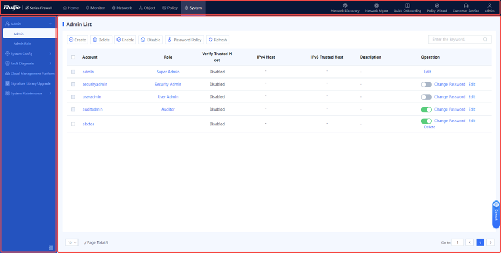This screenshot has width=501, height=253.
Task: Switch to the Policy tab
Action: click(x=170, y=8)
